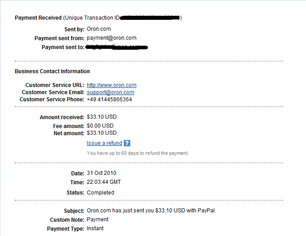Click the Amount received value $33.10 USD
Viewport: 306px width, 236px height.
pyautogui.click(x=102, y=117)
